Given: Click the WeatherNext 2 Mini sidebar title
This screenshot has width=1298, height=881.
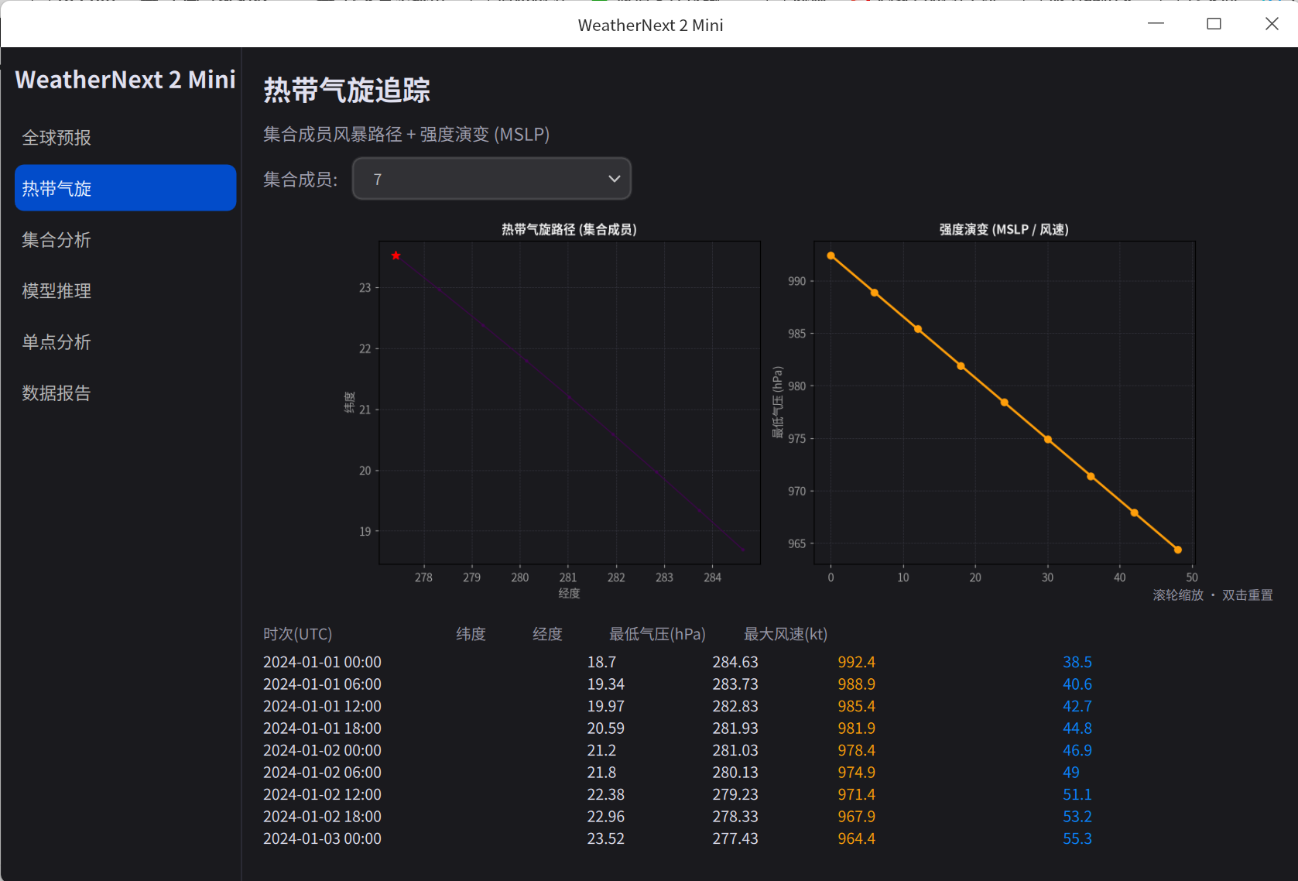Looking at the screenshot, I should point(125,79).
